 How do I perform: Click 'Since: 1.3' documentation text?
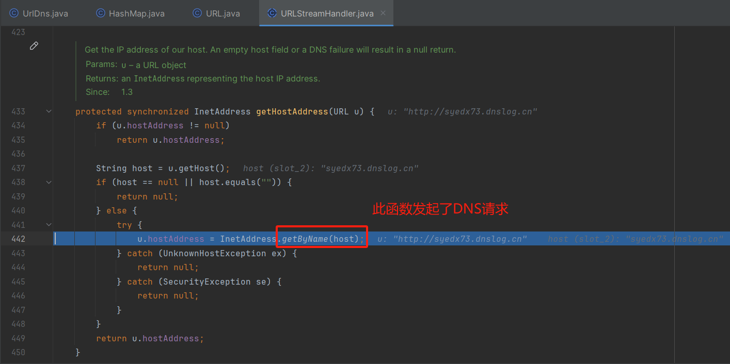(x=109, y=92)
